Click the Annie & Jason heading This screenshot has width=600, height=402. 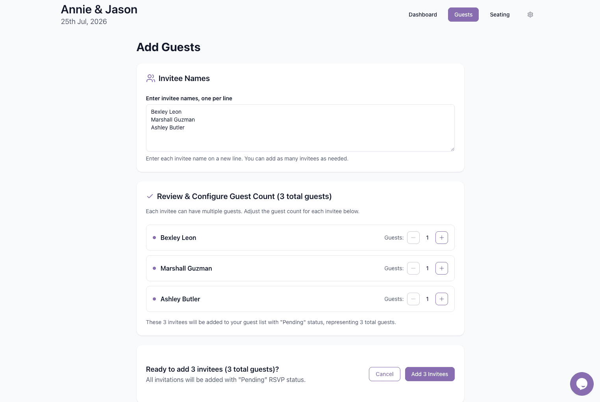[x=99, y=9]
